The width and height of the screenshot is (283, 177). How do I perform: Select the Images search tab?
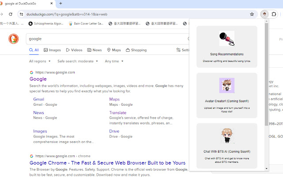[x=52, y=50]
